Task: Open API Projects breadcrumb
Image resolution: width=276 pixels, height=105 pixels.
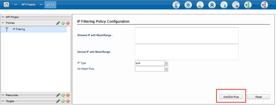Action: point(28,5)
